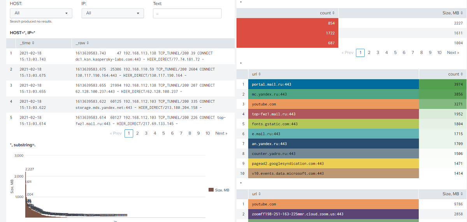Open page 6 of the count/Size table
Image resolution: width=467 pixels, height=222 pixels.
(404, 53)
